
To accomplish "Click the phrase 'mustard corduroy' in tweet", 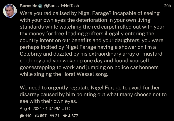I will coord(91,57).
